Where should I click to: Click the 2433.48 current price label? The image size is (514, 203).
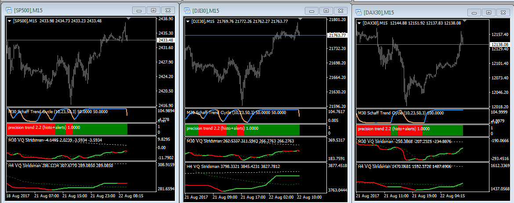166,40
